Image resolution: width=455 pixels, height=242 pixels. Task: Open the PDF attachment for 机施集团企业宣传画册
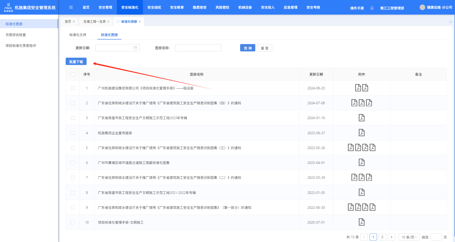pyautogui.click(x=362, y=133)
